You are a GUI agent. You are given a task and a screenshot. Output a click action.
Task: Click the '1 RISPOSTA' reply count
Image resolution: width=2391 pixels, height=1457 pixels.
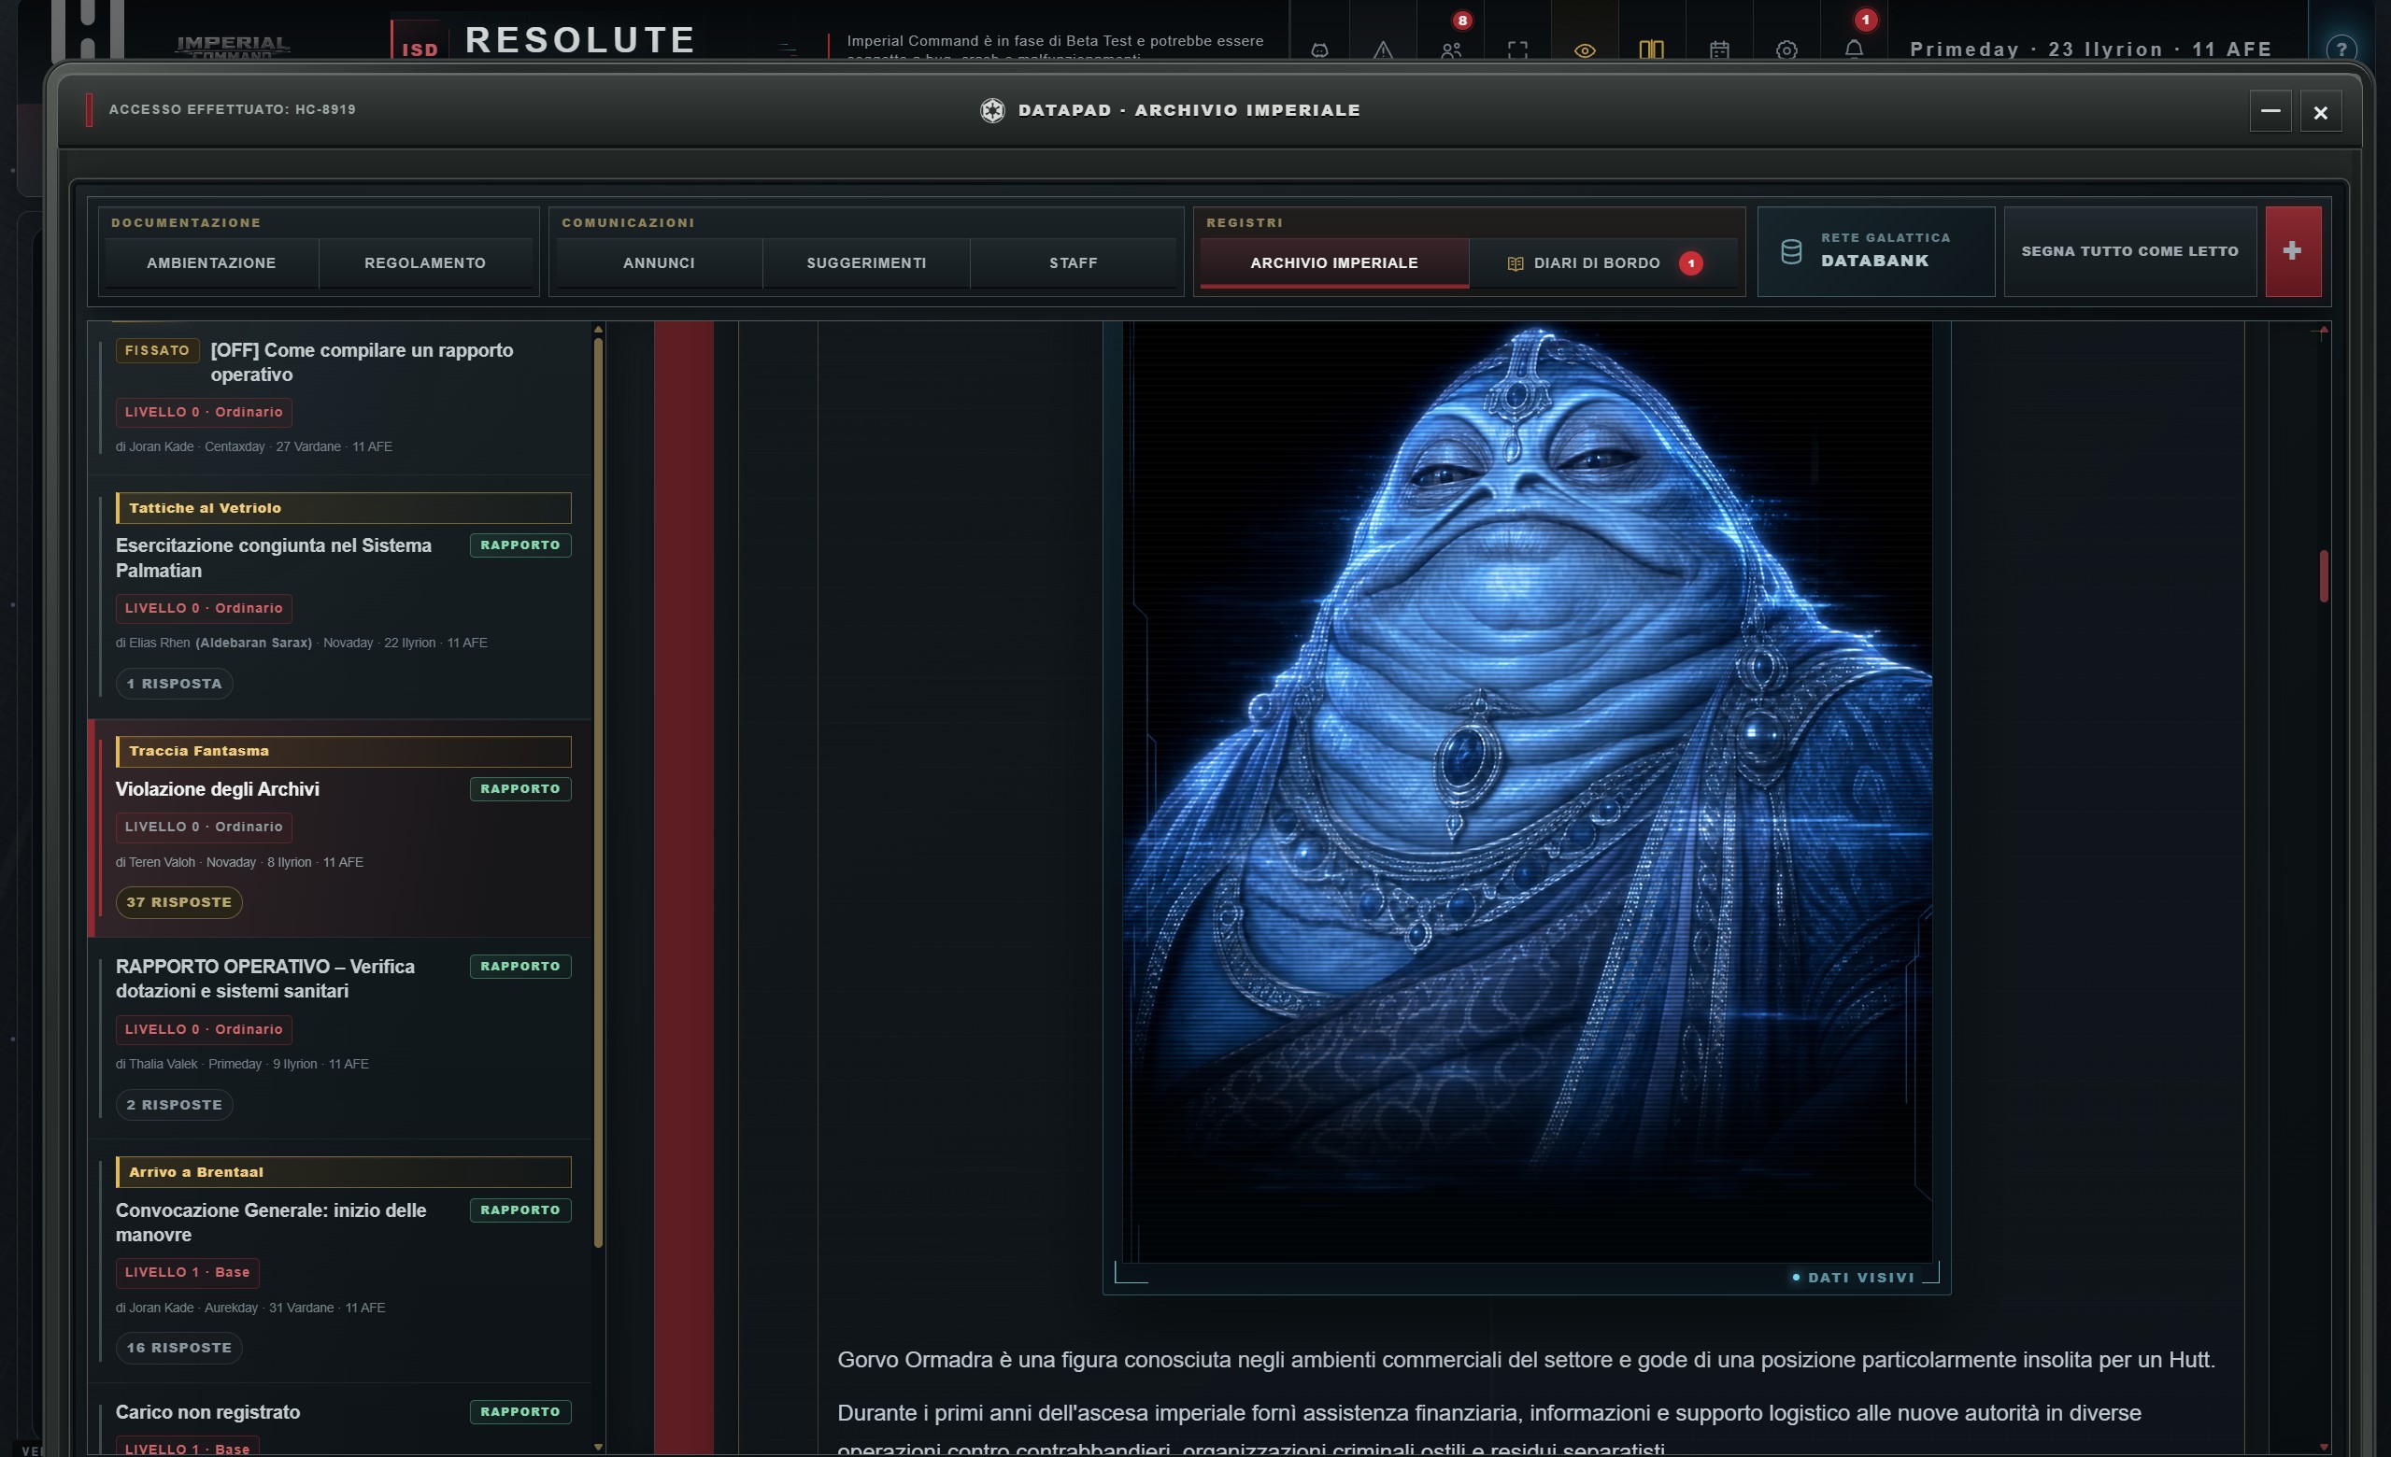pos(175,684)
